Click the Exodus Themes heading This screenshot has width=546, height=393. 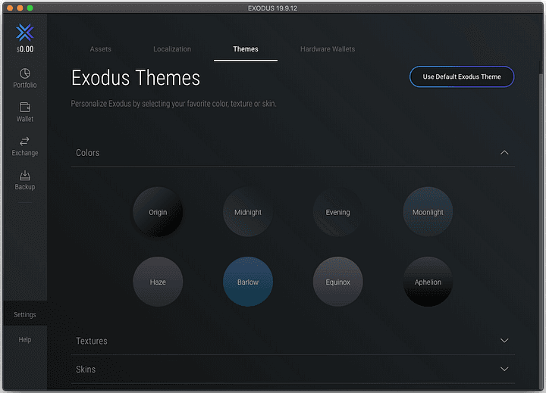click(x=136, y=77)
